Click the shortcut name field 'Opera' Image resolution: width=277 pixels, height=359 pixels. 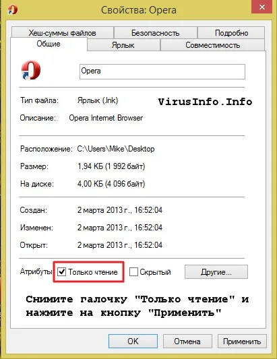pos(162,71)
